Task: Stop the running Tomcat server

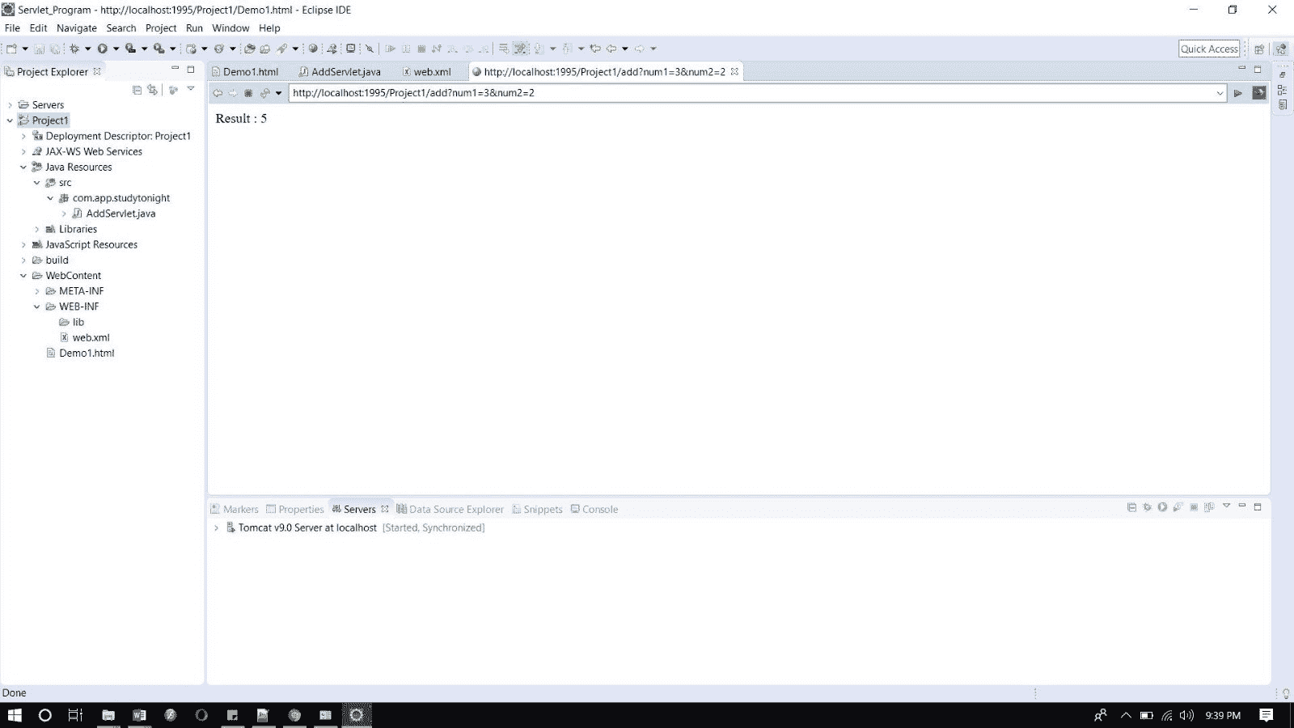Action: [x=1194, y=509]
